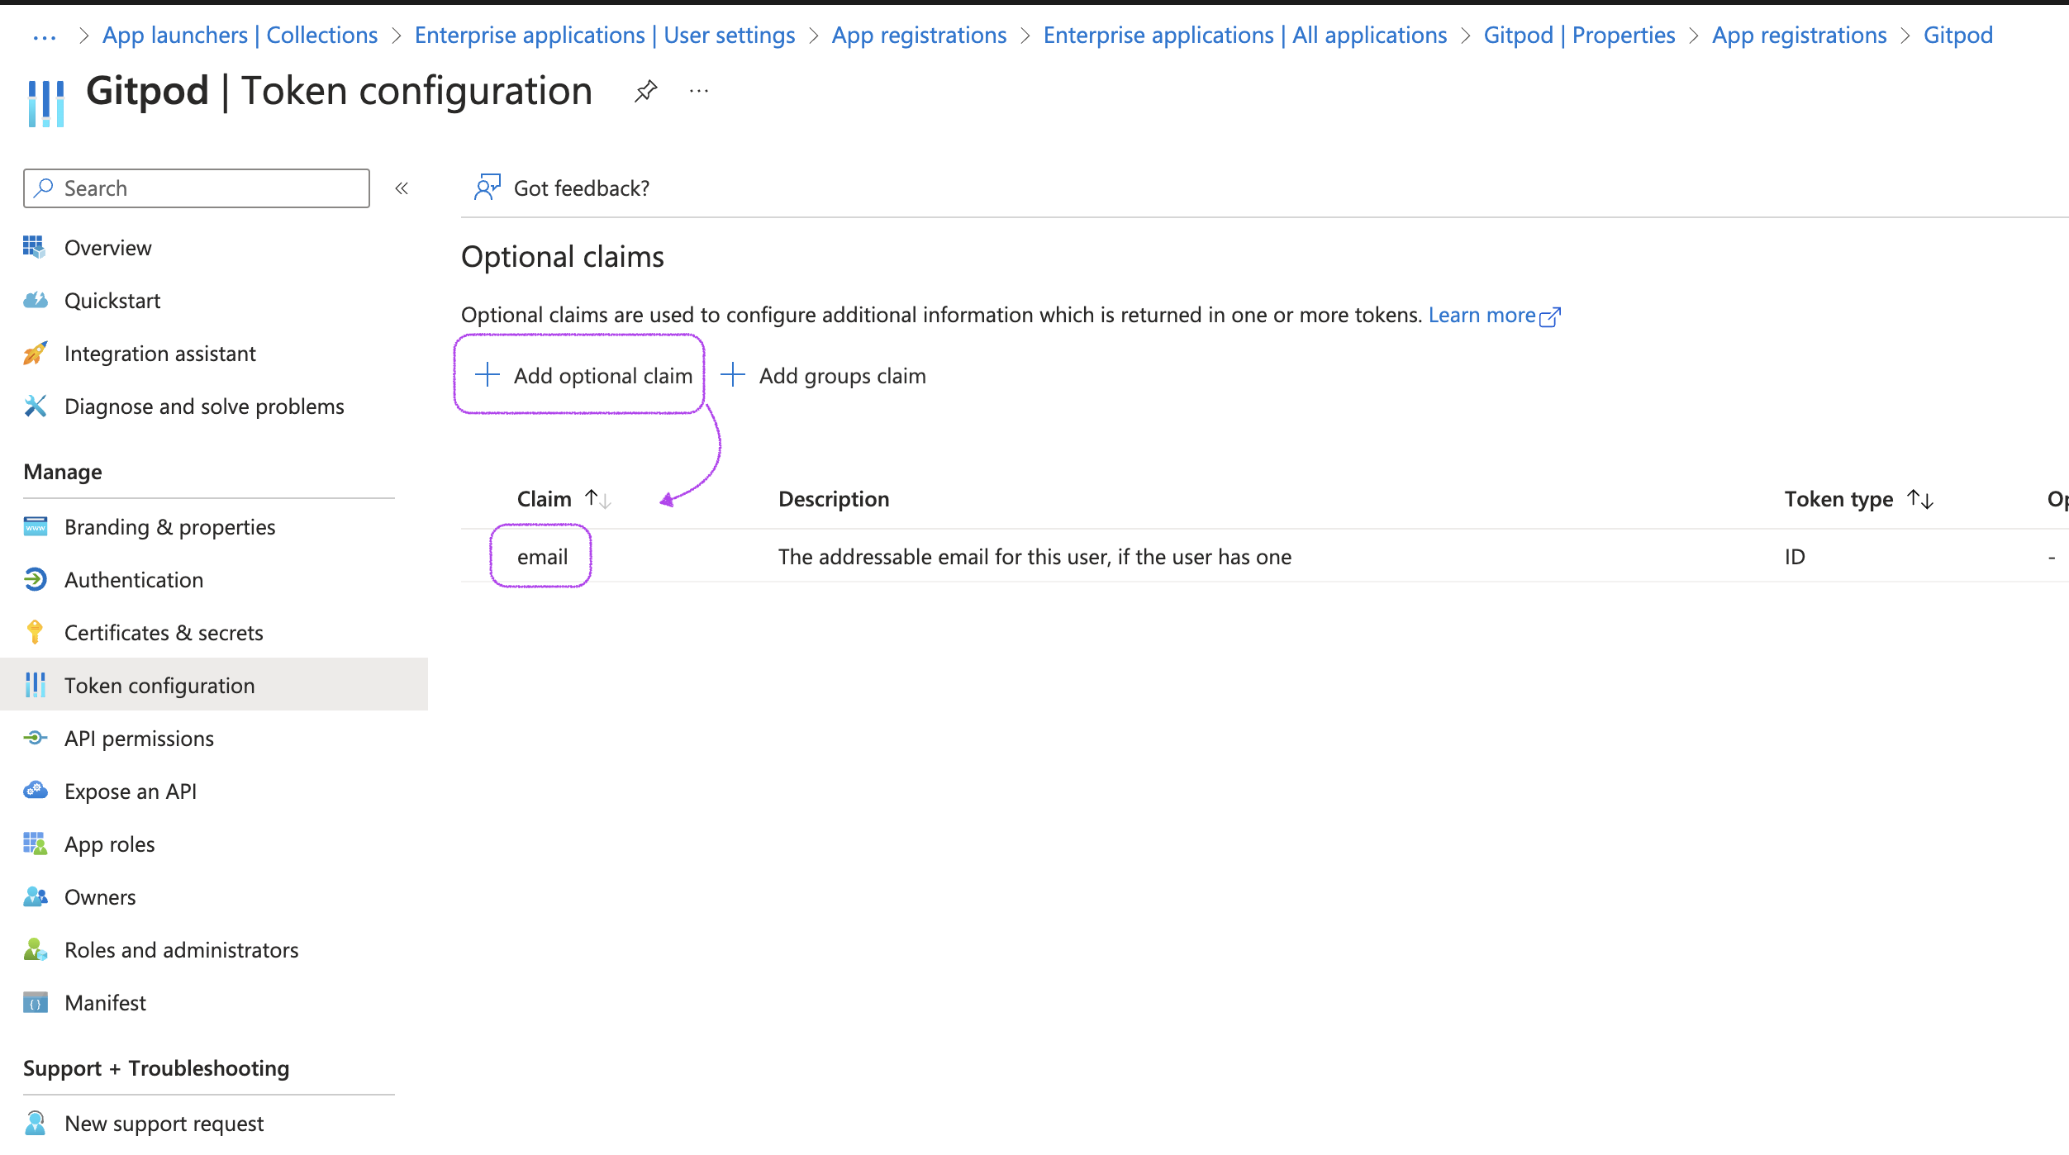The image size is (2069, 1155).
Task: Sort by the Claim column arrows
Action: pos(597,499)
